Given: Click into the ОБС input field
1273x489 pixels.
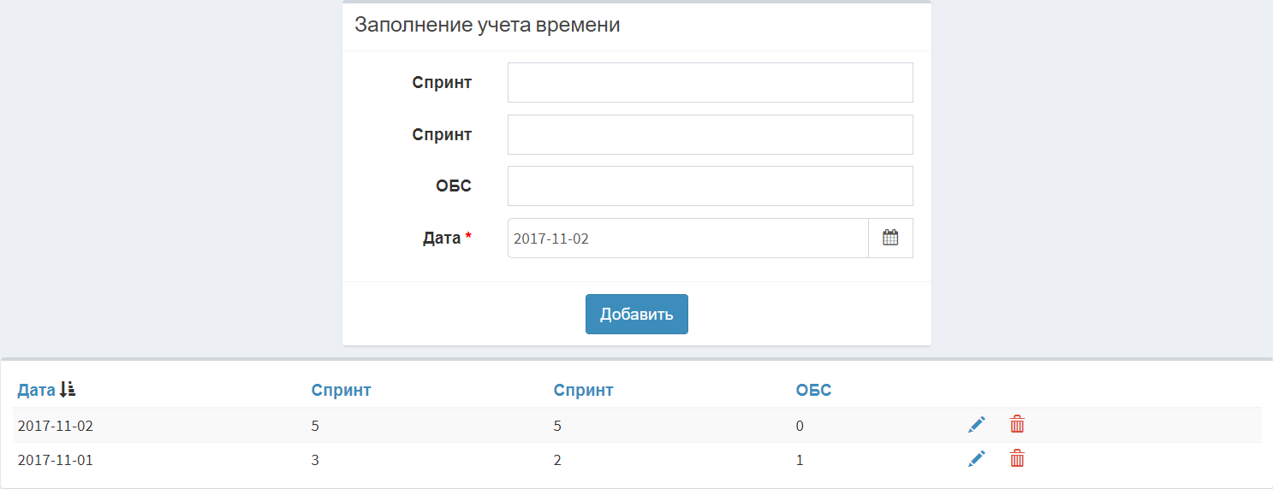Looking at the screenshot, I should tap(710, 186).
